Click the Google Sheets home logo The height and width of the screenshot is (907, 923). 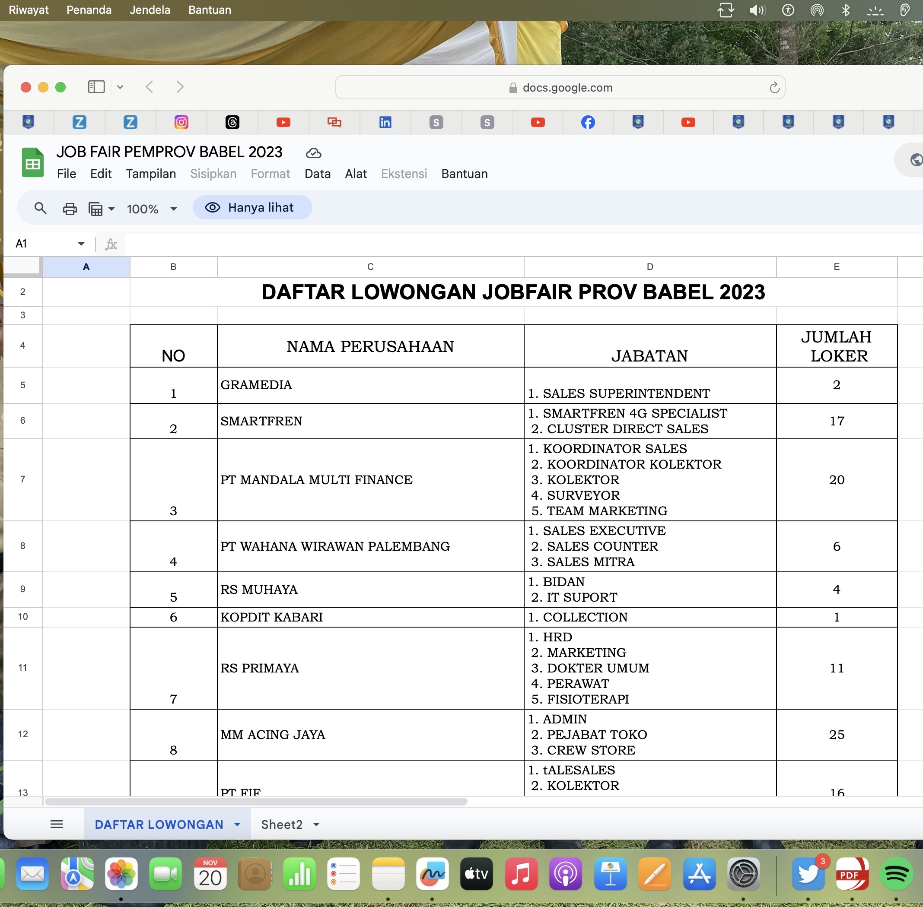coord(32,162)
